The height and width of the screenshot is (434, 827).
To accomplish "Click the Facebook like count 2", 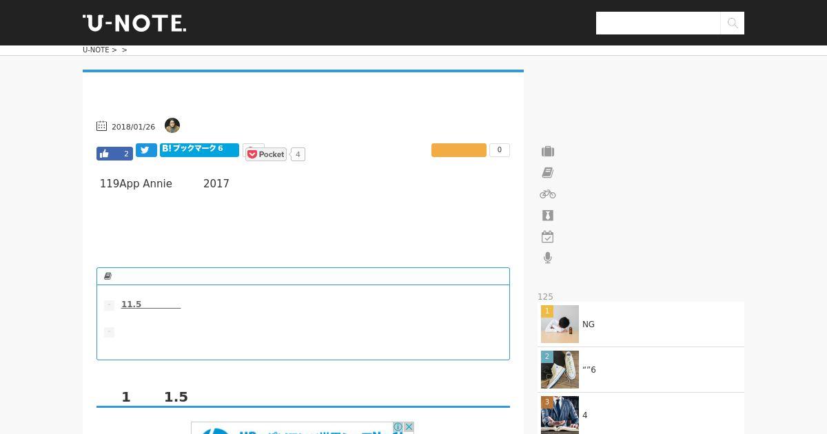I will (x=126, y=154).
